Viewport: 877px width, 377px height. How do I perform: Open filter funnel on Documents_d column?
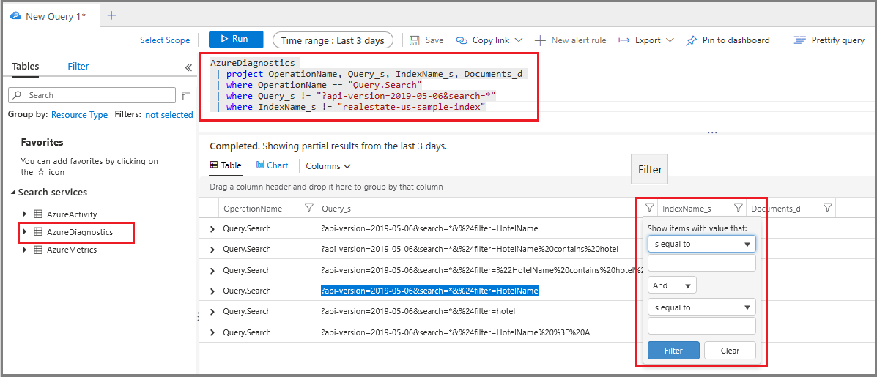tap(829, 208)
